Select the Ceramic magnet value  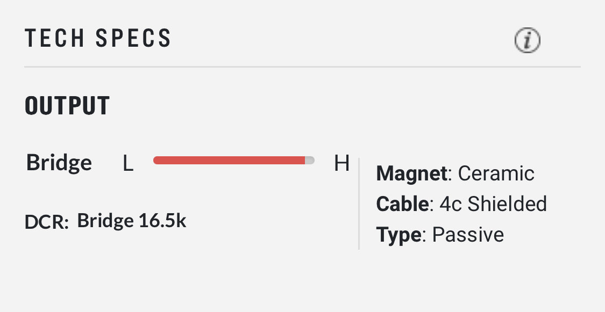496,173
